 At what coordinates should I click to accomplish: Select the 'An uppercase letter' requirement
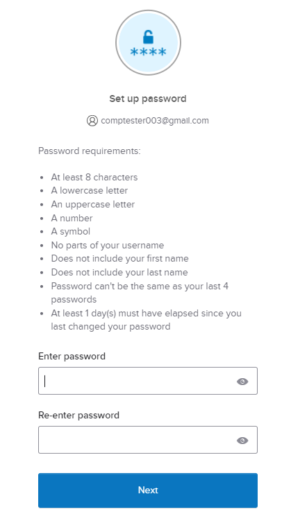click(x=93, y=204)
